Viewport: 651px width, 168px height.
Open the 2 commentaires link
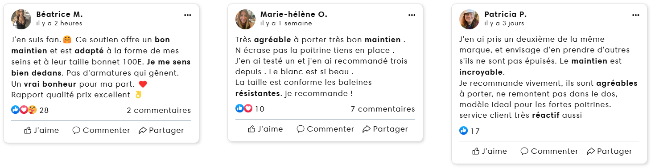pyautogui.click(x=159, y=110)
